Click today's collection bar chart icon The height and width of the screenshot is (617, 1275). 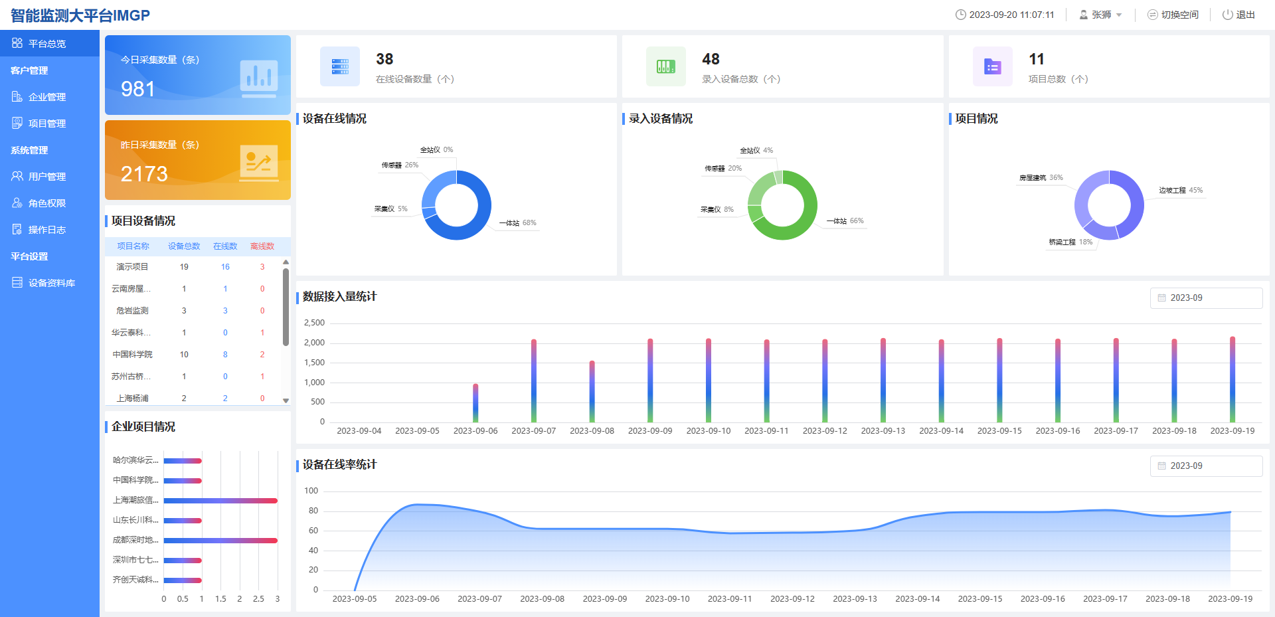pos(258,77)
